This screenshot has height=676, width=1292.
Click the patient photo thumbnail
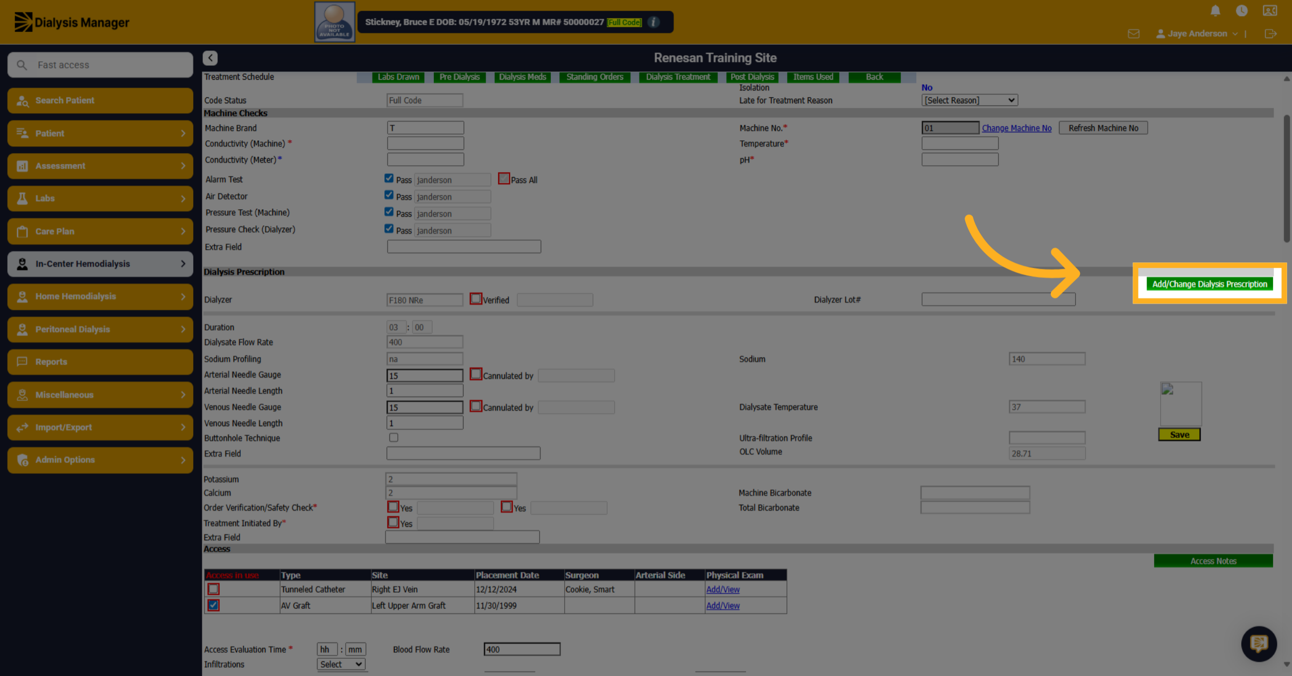click(334, 22)
